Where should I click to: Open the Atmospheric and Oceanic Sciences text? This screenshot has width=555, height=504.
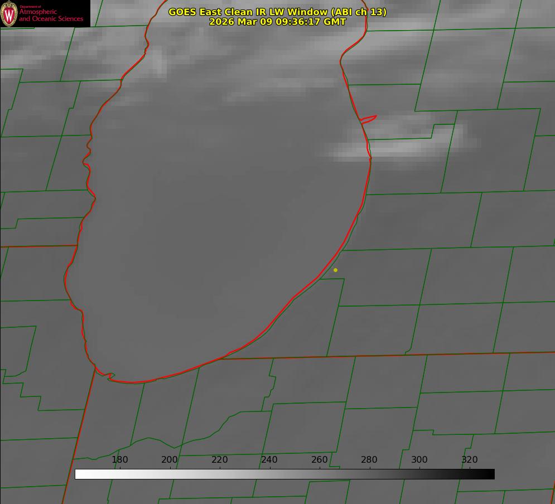coord(51,15)
